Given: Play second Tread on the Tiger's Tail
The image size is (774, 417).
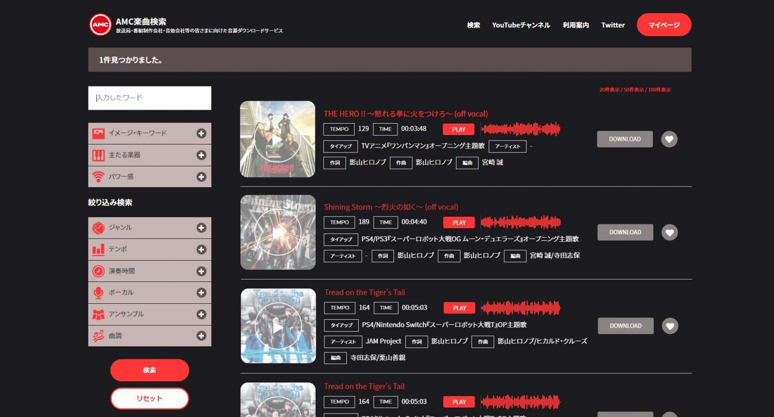Looking at the screenshot, I should (x=459, y=402).
